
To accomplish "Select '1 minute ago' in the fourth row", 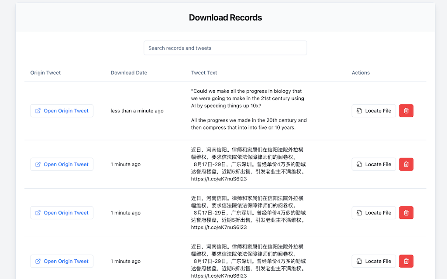I will 126,261.
